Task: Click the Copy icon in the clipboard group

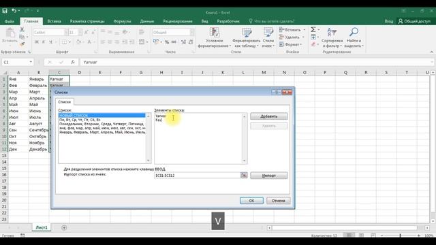Action: (x=21, y=37)
